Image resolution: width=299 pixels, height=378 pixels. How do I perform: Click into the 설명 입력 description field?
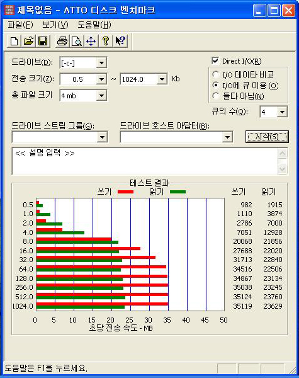click(145, 161)
